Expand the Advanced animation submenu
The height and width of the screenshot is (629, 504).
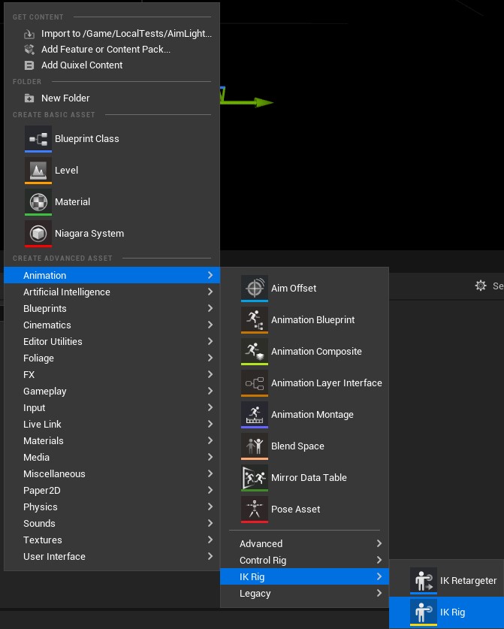[304, 543]
